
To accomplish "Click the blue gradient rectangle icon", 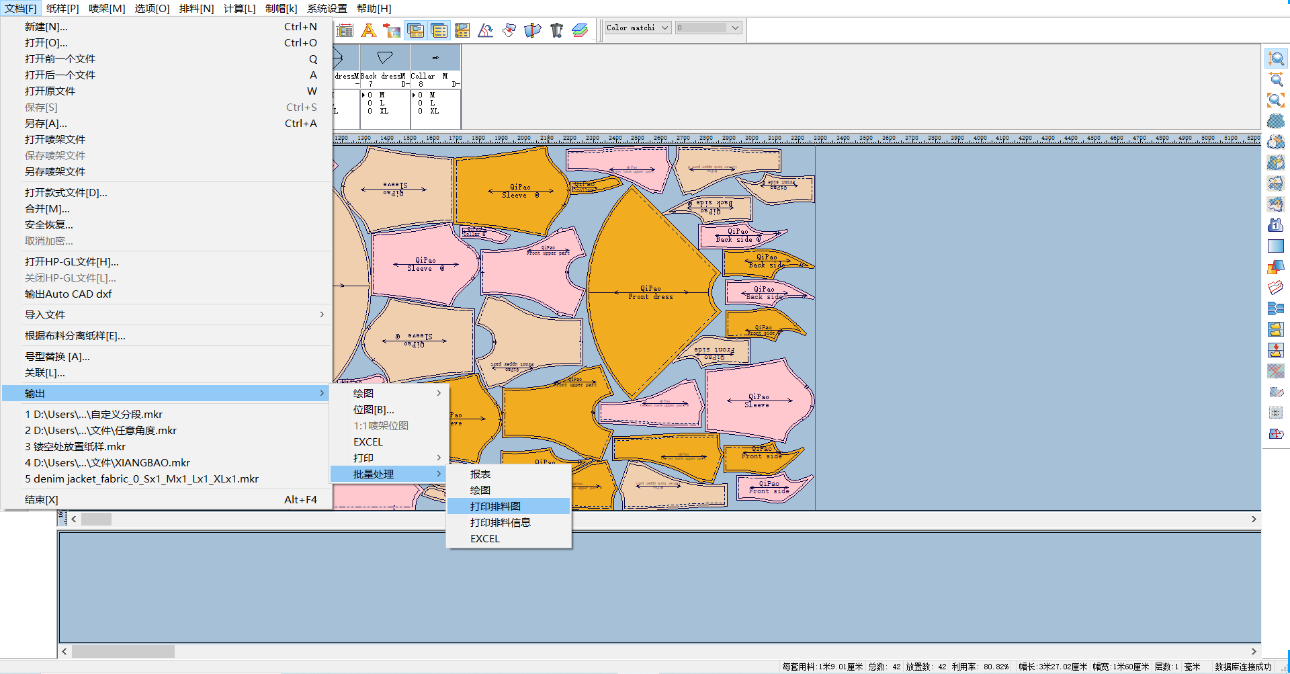I will click(x=1275, y=246).
